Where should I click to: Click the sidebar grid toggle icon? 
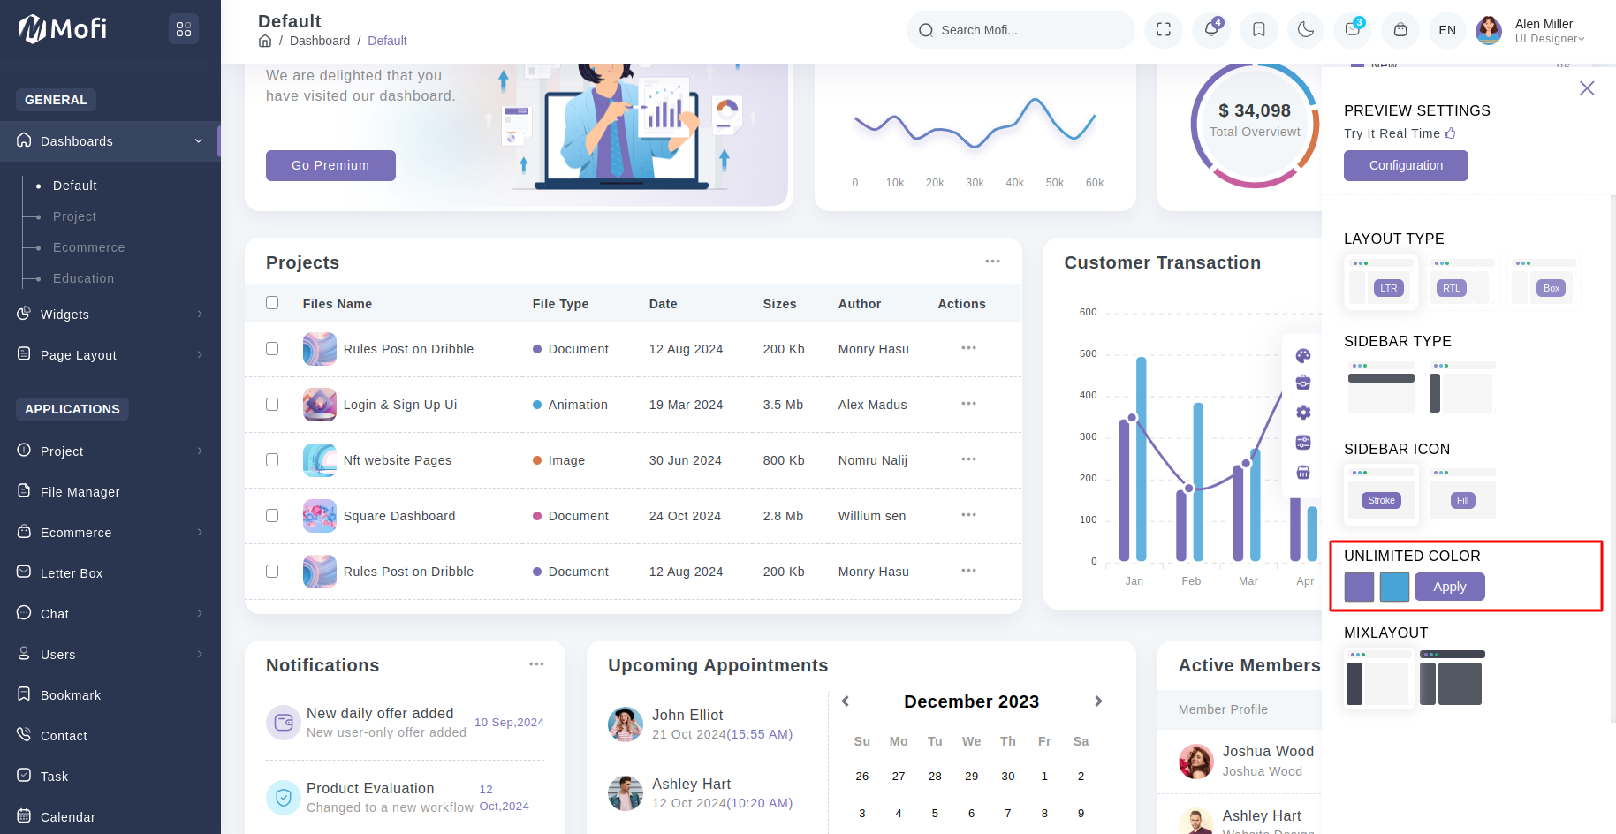tap(184, 30)
